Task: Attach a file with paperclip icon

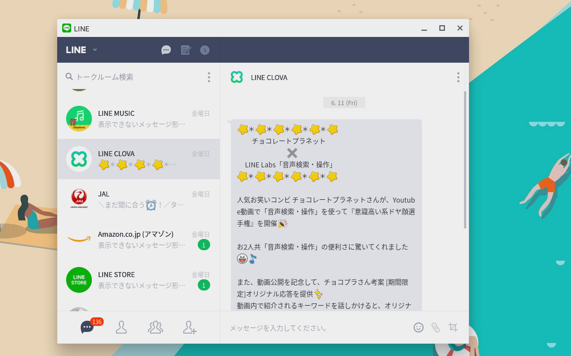Action: pos(435,327)
